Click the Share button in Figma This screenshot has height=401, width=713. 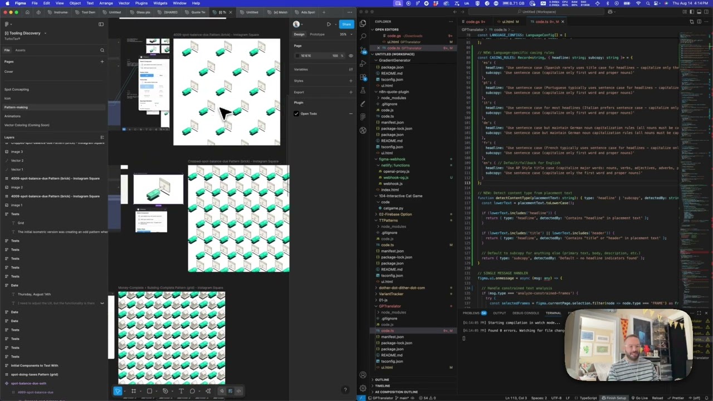pos(346,25)
